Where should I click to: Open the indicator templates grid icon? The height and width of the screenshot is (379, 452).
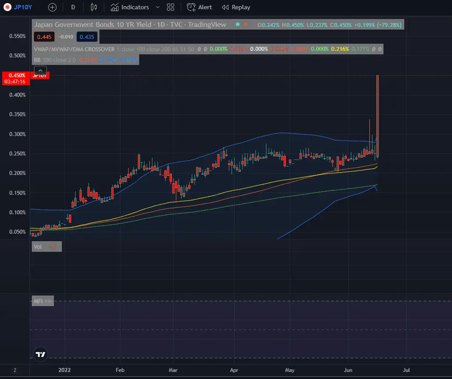point(171,7)
